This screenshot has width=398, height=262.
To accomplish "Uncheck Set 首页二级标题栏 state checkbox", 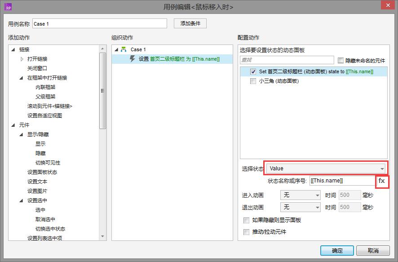I will tap(253, 71).
